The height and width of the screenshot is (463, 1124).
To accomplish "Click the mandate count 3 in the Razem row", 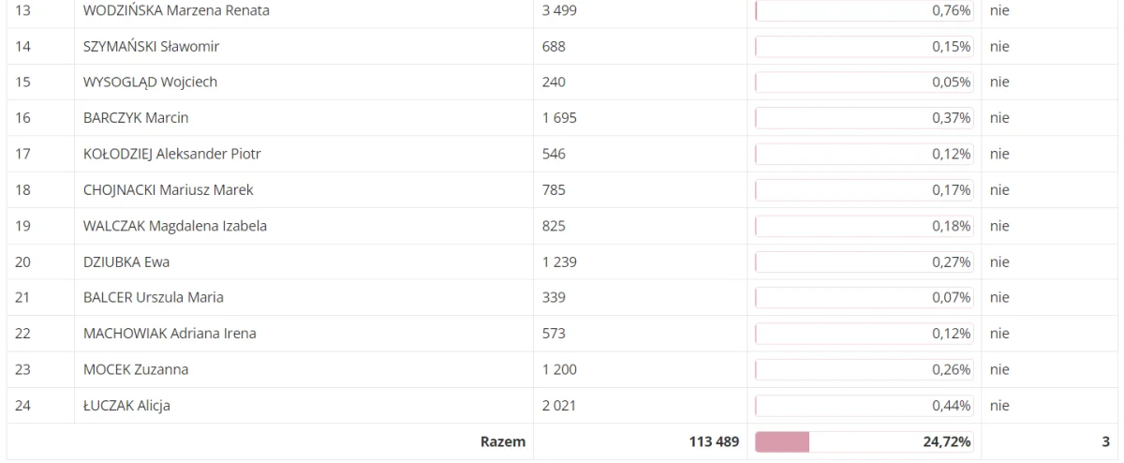I will (1105, 441).
